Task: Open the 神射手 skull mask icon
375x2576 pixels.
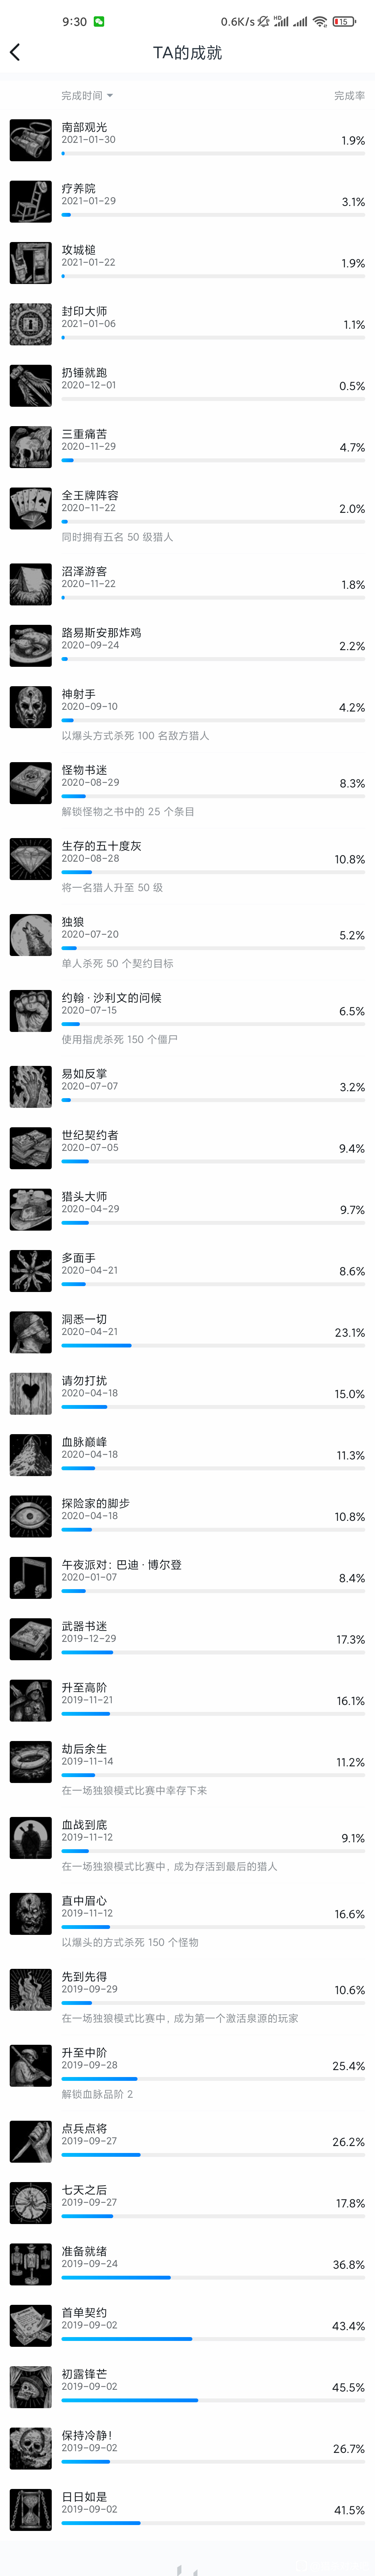Action: pos(31,707)
